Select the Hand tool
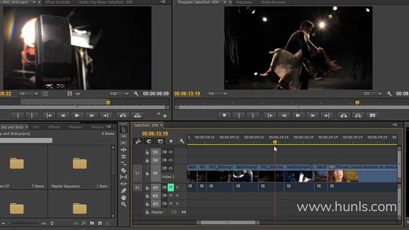The width and height of the screenshot is (409, 230). coord(124,197)
